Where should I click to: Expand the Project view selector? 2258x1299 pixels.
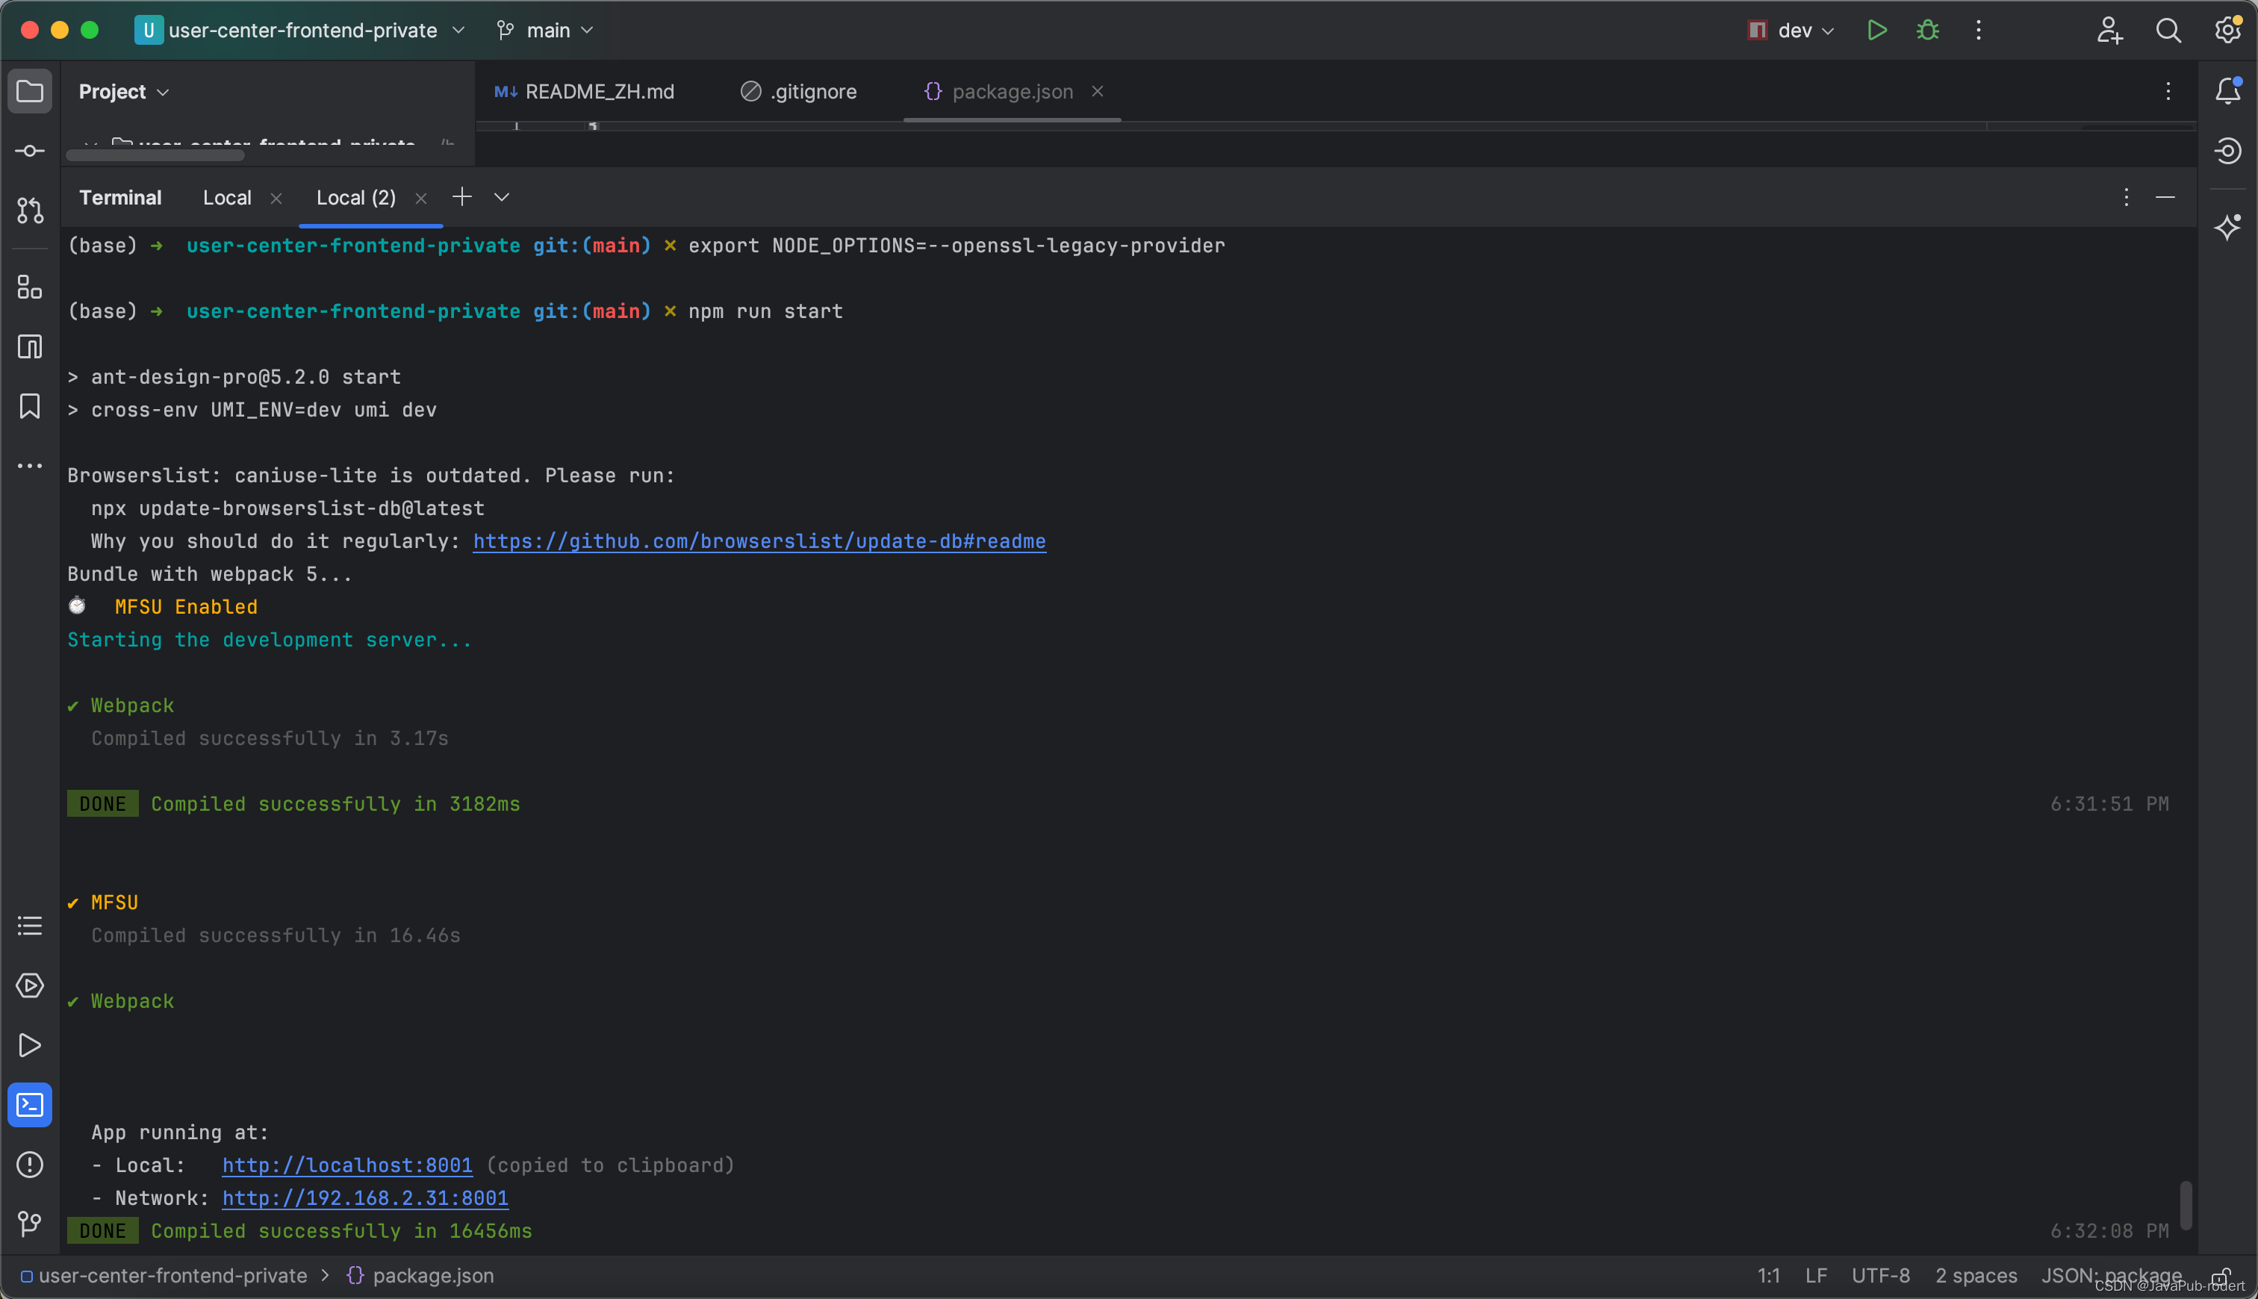(x=123, y=92)
